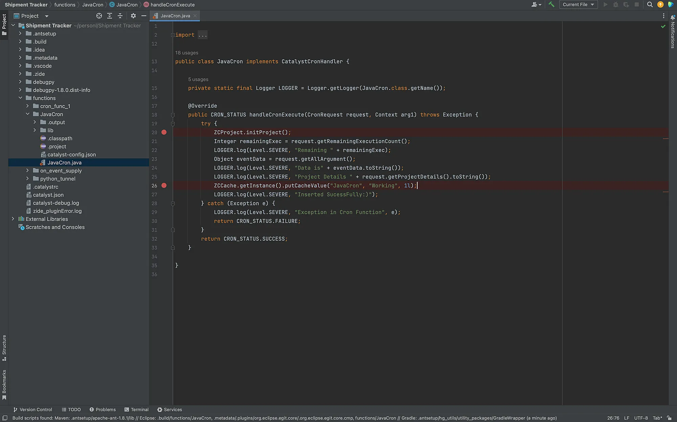The height and width of the screenshot is (422, 677).
Task: Open Search Everywhere magnifier icon
Action: pyautogui.click(x=650, y=5)
